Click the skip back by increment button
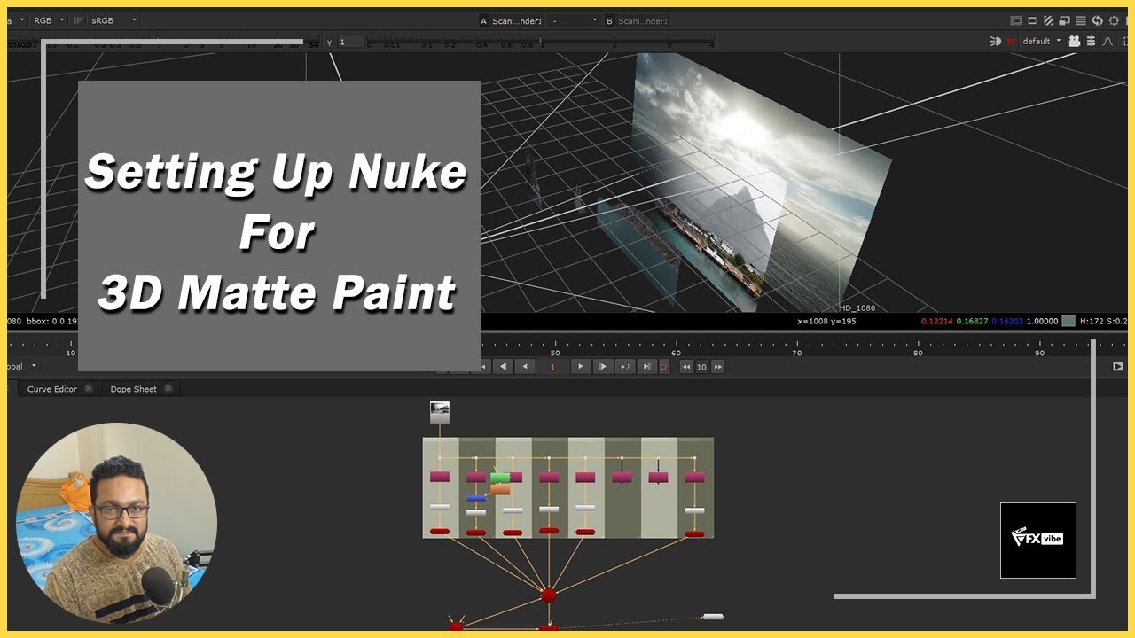The image size is (1135, 638). [686, 367]
